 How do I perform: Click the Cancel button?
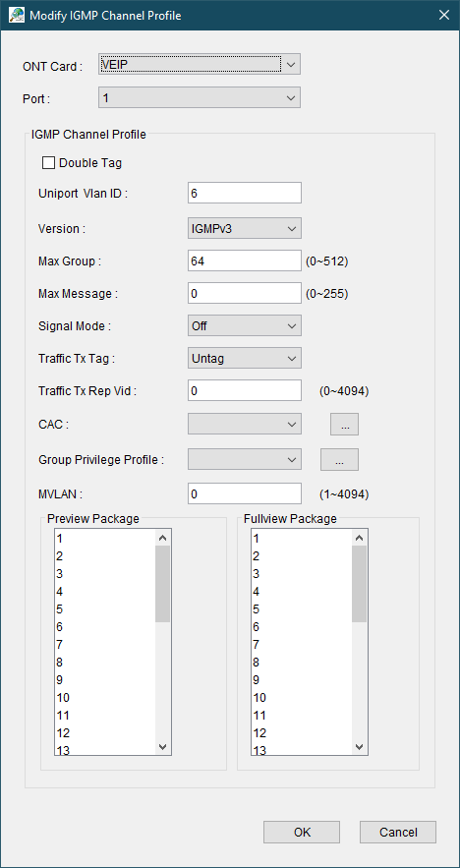[x=398, y=832]
